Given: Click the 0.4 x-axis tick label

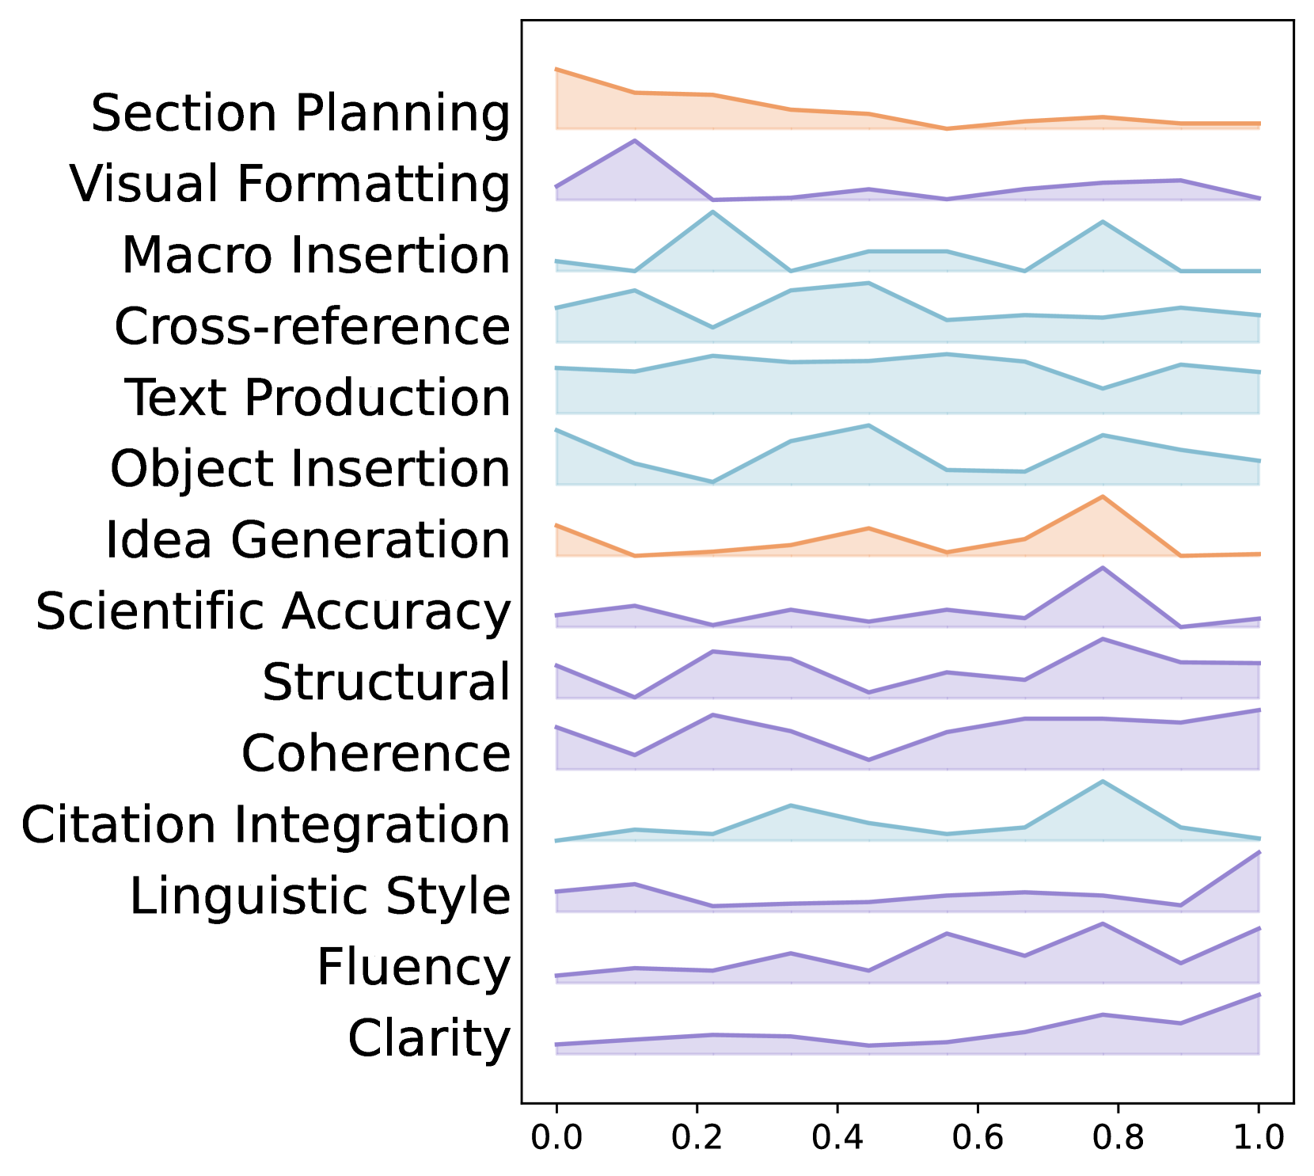Looking at the screenshot, I should click(837, 1138).
